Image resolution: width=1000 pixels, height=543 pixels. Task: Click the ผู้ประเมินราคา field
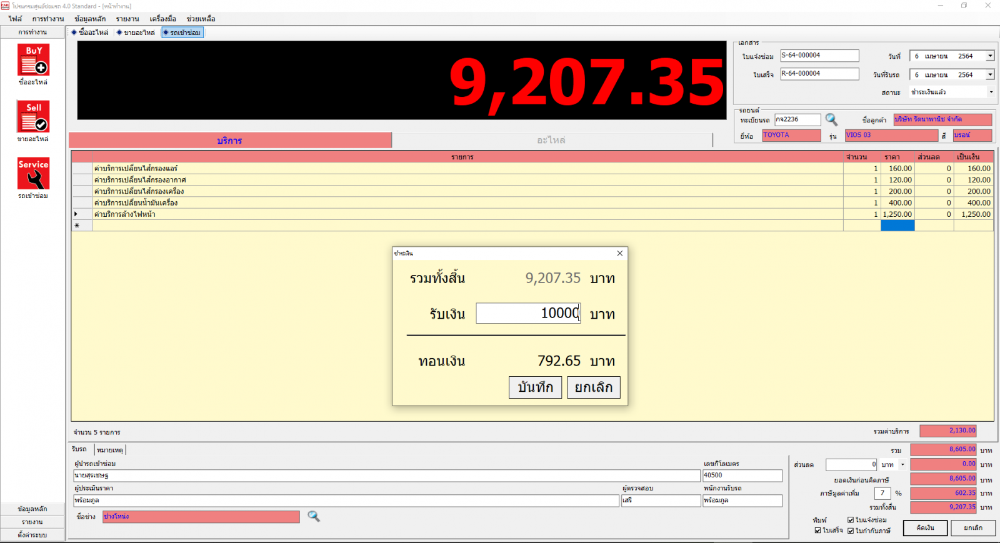346,501
